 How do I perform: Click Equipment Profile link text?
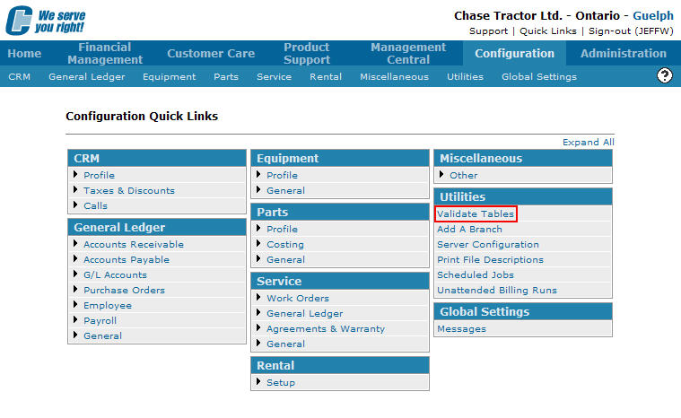pos(283,175)
